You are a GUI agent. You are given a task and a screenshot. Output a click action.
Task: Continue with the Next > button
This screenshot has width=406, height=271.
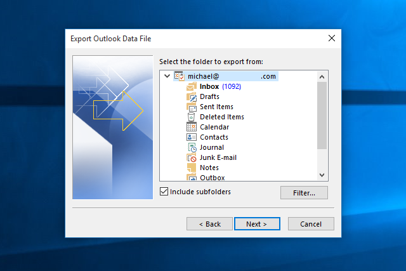[257, 223]
